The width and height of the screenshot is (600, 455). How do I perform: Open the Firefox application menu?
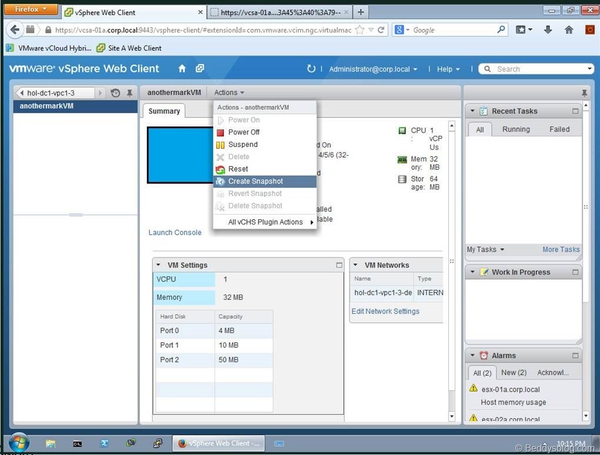tap(31, 9)
